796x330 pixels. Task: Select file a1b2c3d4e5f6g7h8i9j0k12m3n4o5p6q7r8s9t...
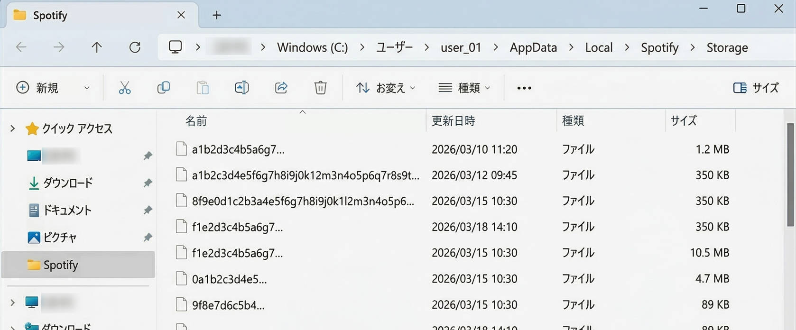[x=305, y=175]
